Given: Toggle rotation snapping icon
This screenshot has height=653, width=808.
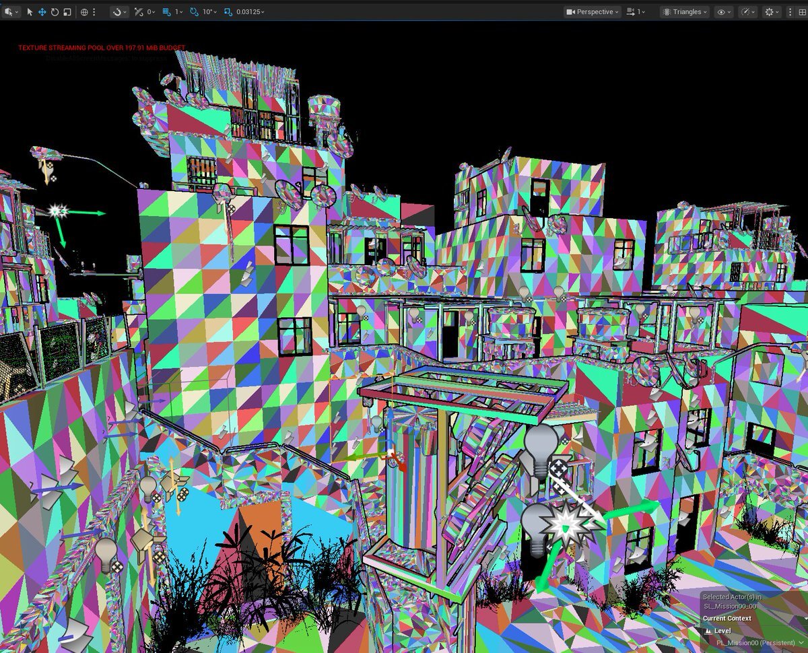Looking at the screenshot, I should (194, 12).
